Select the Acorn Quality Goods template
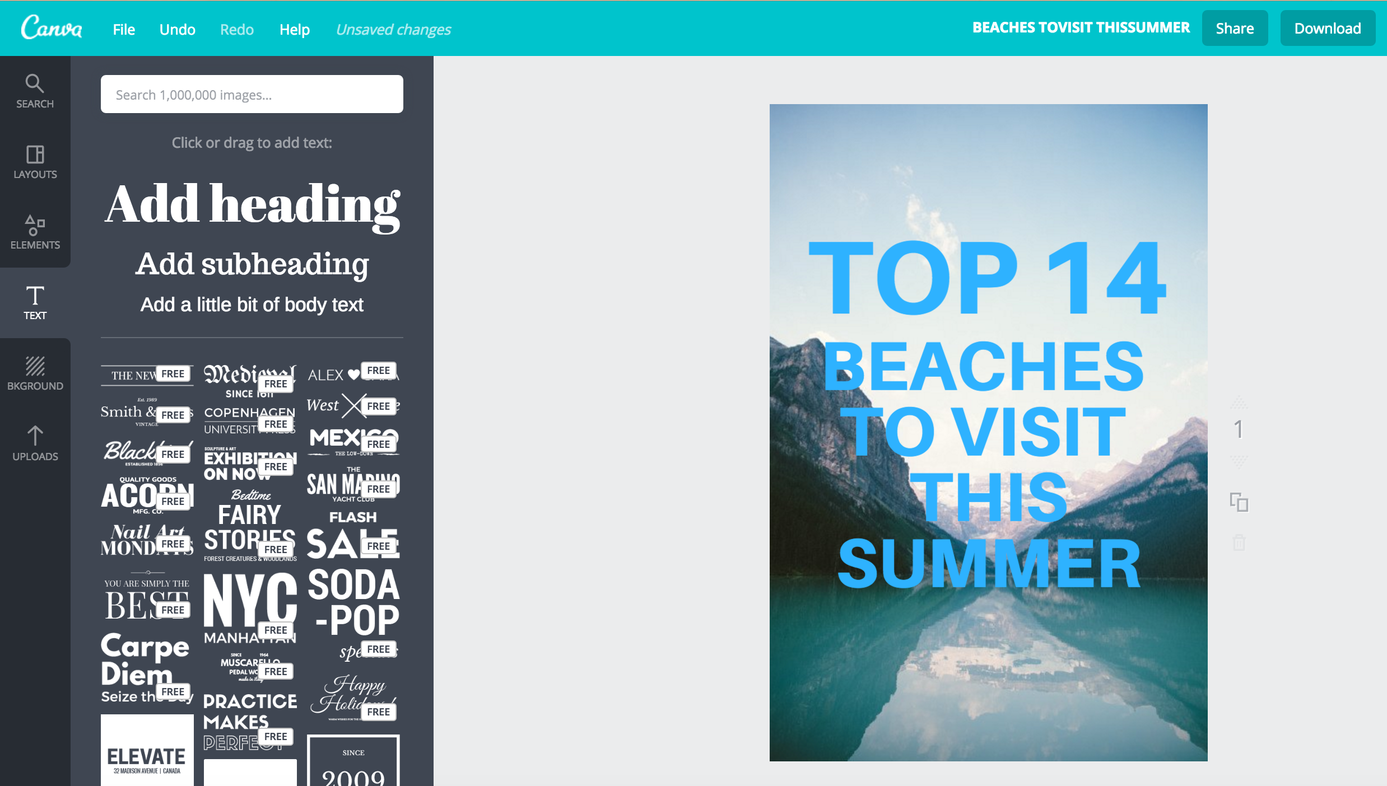1387x786 pixels. pos(147,495)
